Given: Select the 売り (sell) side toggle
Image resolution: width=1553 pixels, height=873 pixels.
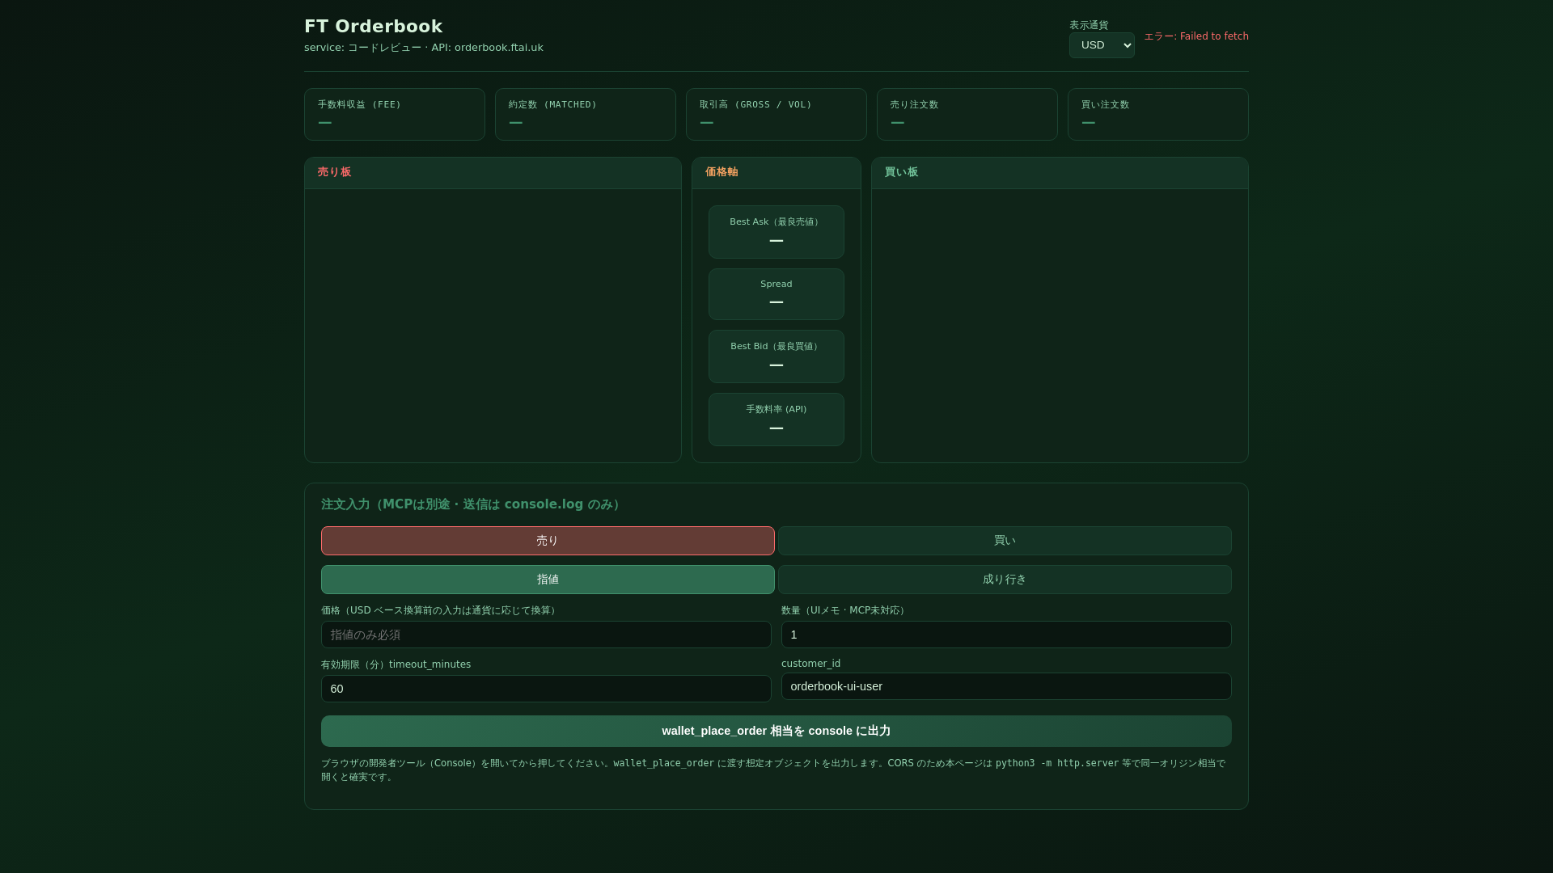Looking at the screenshot, I should click(548, 541).
